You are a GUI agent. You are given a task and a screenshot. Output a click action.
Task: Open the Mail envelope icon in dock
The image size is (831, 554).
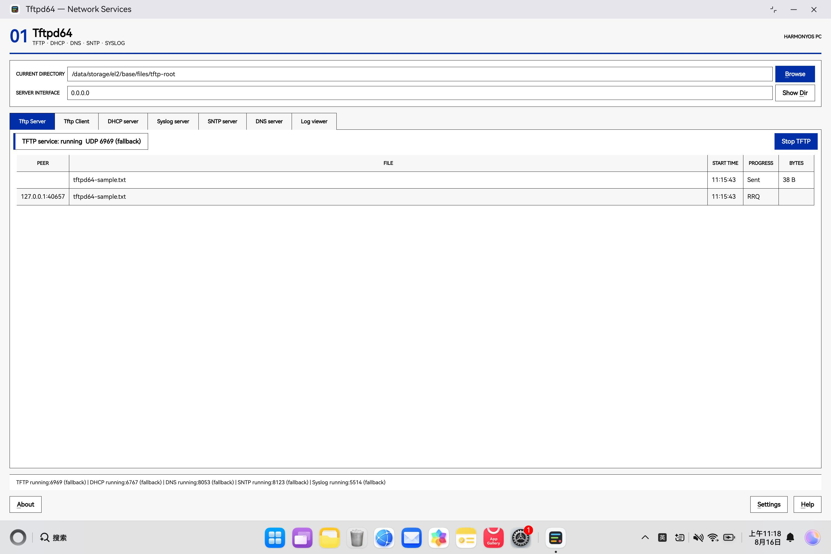(411, 538)
